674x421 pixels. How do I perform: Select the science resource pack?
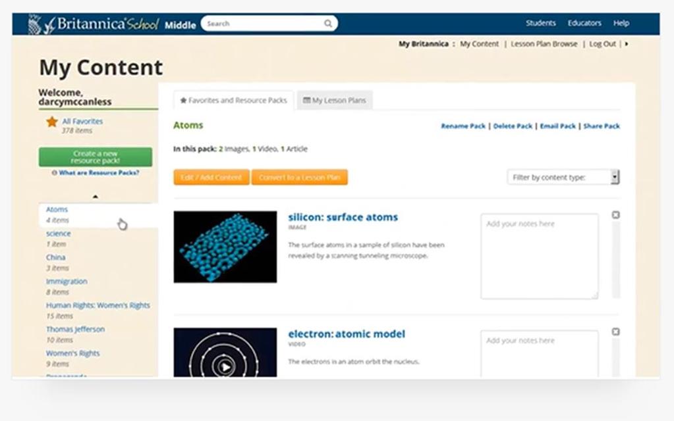point(59,234)
